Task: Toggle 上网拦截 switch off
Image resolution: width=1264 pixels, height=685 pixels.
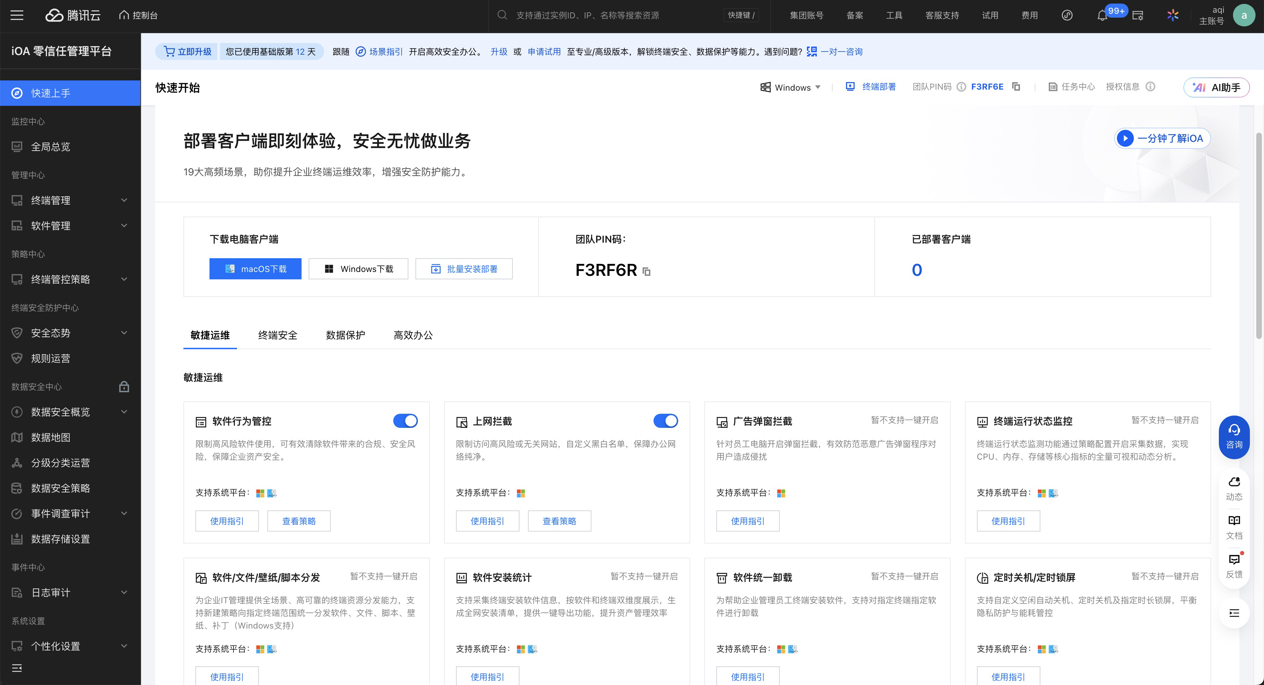Action: (666, 420)
